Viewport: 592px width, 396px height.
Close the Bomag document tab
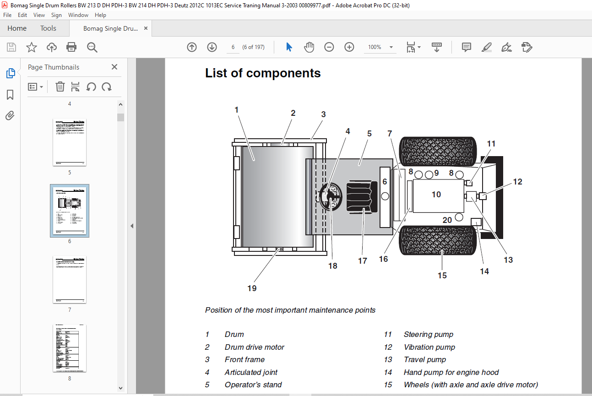[146, 28]
